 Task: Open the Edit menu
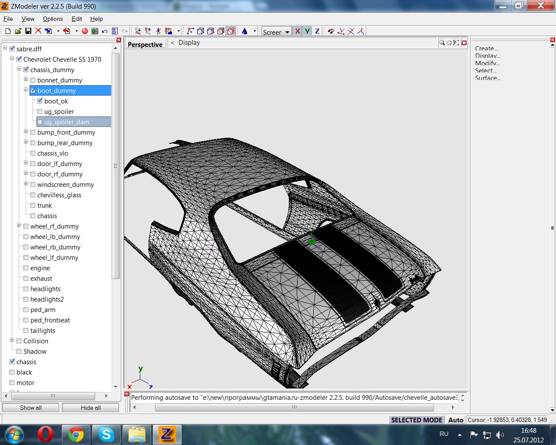pos(77,19)
